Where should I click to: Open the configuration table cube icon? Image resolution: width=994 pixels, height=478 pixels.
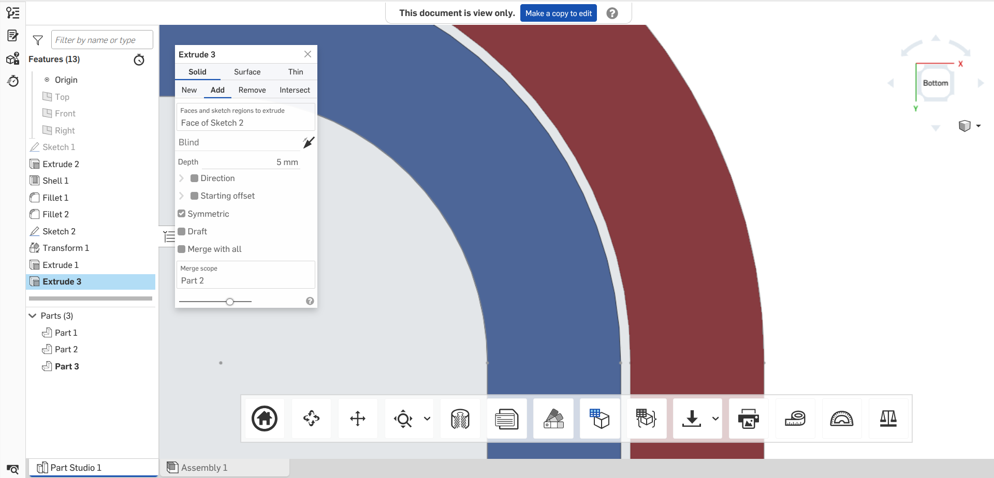click(x=600, y=419)
